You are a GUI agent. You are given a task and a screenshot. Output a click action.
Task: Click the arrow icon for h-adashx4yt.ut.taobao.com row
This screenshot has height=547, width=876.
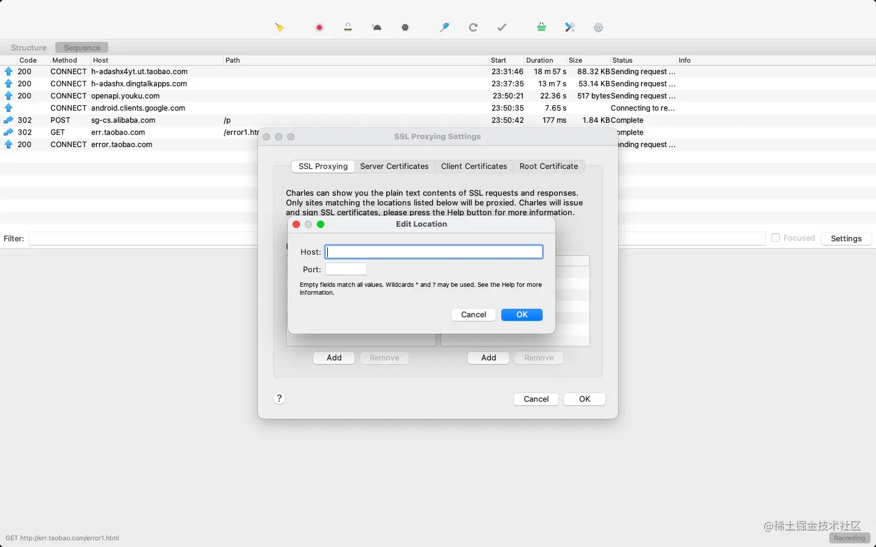[x=9, y=72]
